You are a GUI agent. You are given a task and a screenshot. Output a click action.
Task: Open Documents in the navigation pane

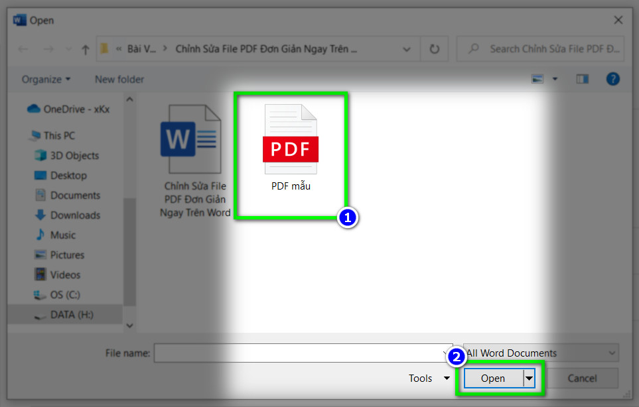[67, 196]
